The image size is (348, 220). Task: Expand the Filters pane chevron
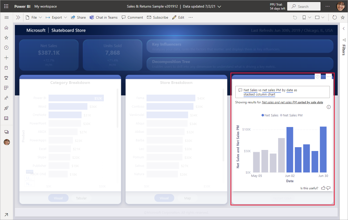(344, 28)
